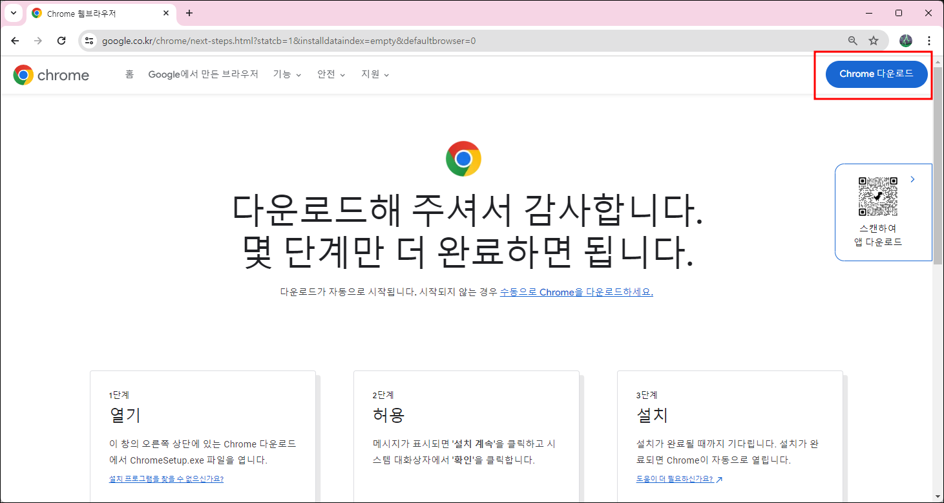Reload the page with refresh icon
The width and height of the screenshot is (944, 503).
[61, 41]
